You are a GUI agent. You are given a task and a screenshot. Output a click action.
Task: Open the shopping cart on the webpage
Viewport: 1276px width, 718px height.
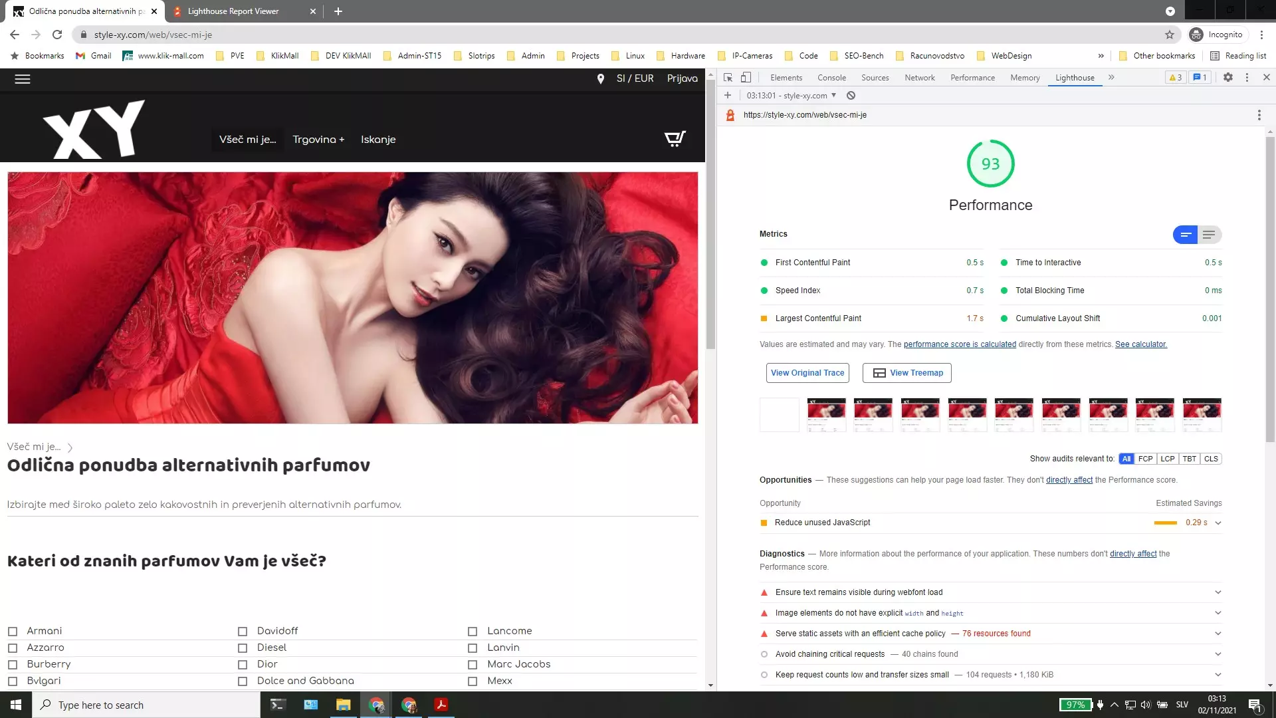[x=674, y=139]
